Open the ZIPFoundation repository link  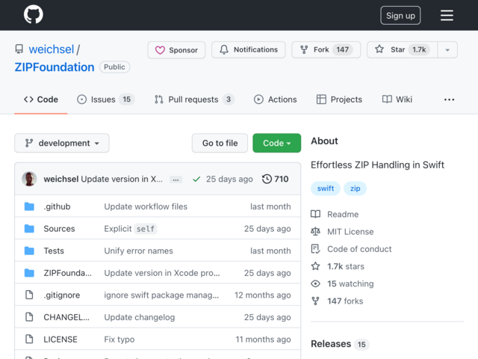coord(55,67)
